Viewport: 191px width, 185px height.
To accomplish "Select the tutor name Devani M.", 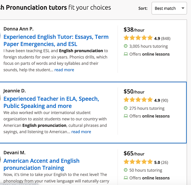I will (x=15, y=153).
